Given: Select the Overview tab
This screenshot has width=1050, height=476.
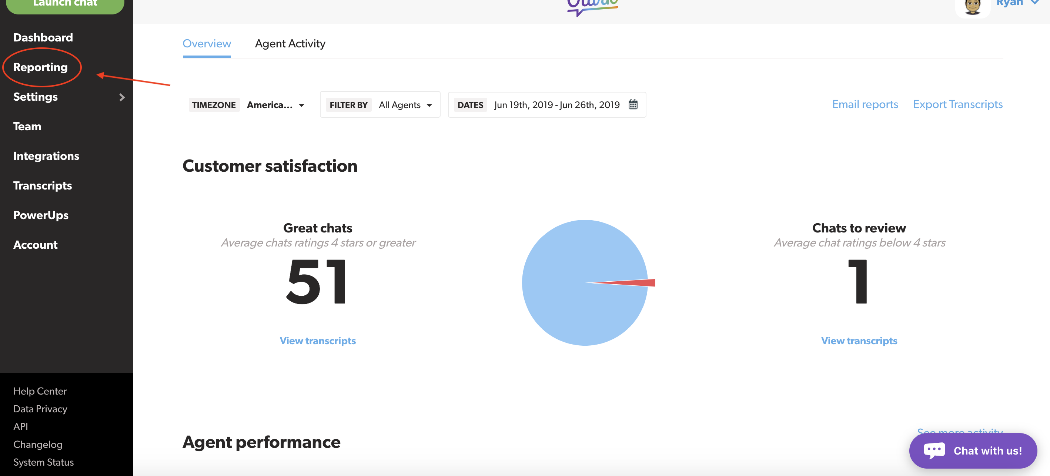Looking at the screenshot, I should [x=207, y=43].
